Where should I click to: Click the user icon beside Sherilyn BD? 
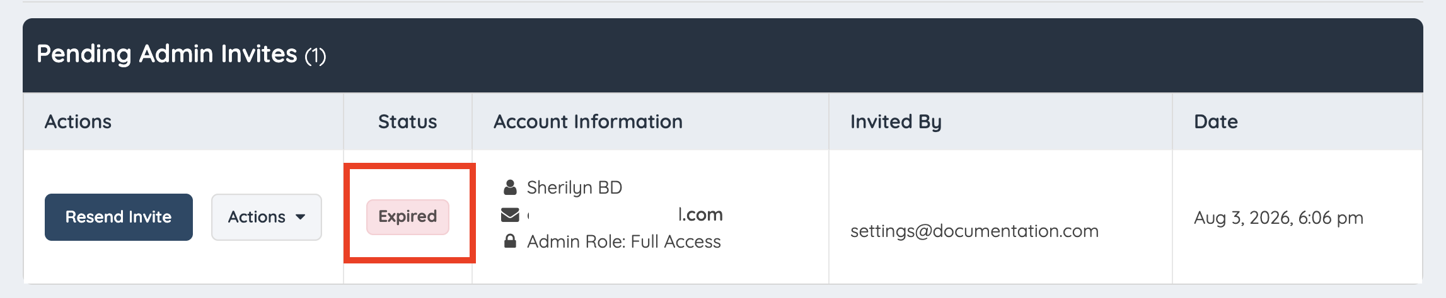pyautogui.click(x=510, y=187)
